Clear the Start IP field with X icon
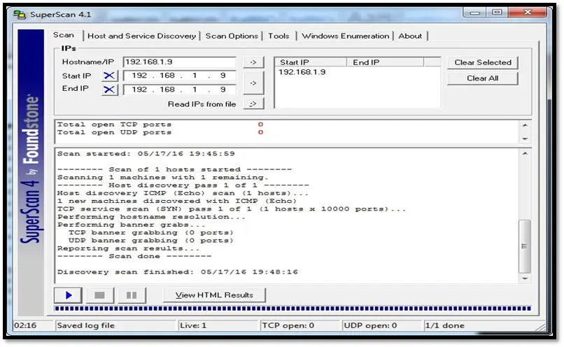The width and height of the screenshot is (564, 347). [x=110, y=76]
